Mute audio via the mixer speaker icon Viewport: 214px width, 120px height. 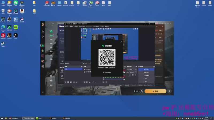104,79
